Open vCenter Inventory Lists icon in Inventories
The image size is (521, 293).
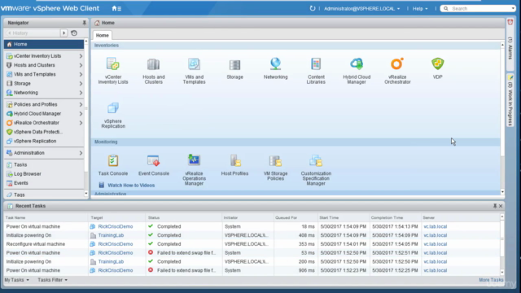(x=113, y=64)
